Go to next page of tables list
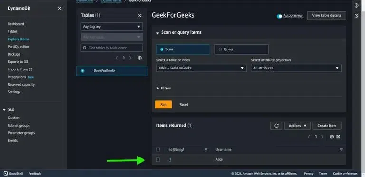 (x=130, y=58)
